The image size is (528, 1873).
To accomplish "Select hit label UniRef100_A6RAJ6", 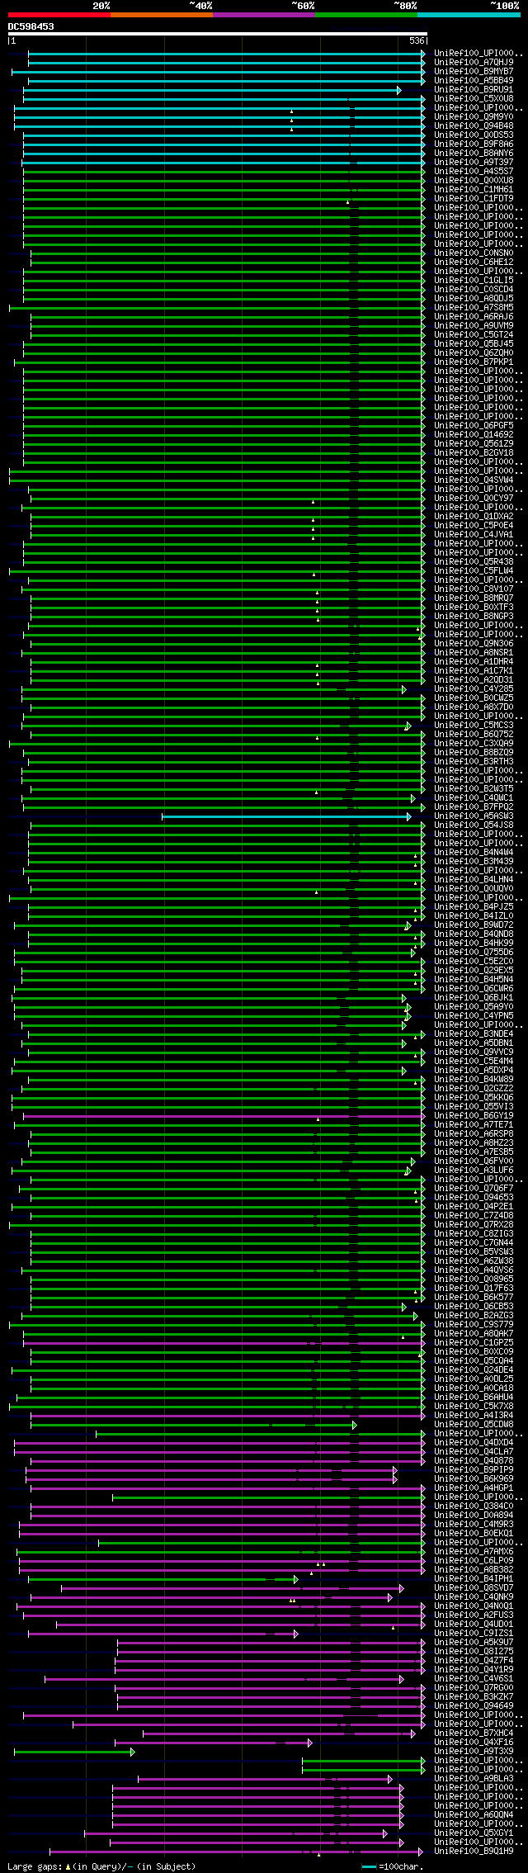I will coord(474,317).
